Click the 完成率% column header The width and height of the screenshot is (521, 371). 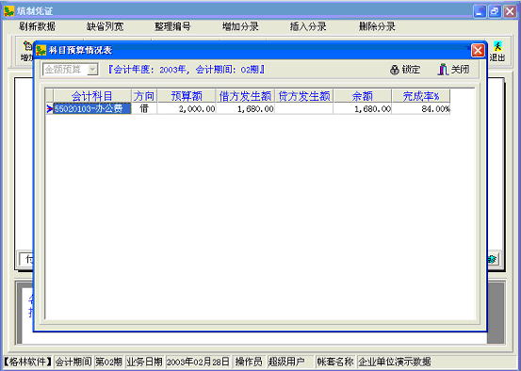(421, 96)
